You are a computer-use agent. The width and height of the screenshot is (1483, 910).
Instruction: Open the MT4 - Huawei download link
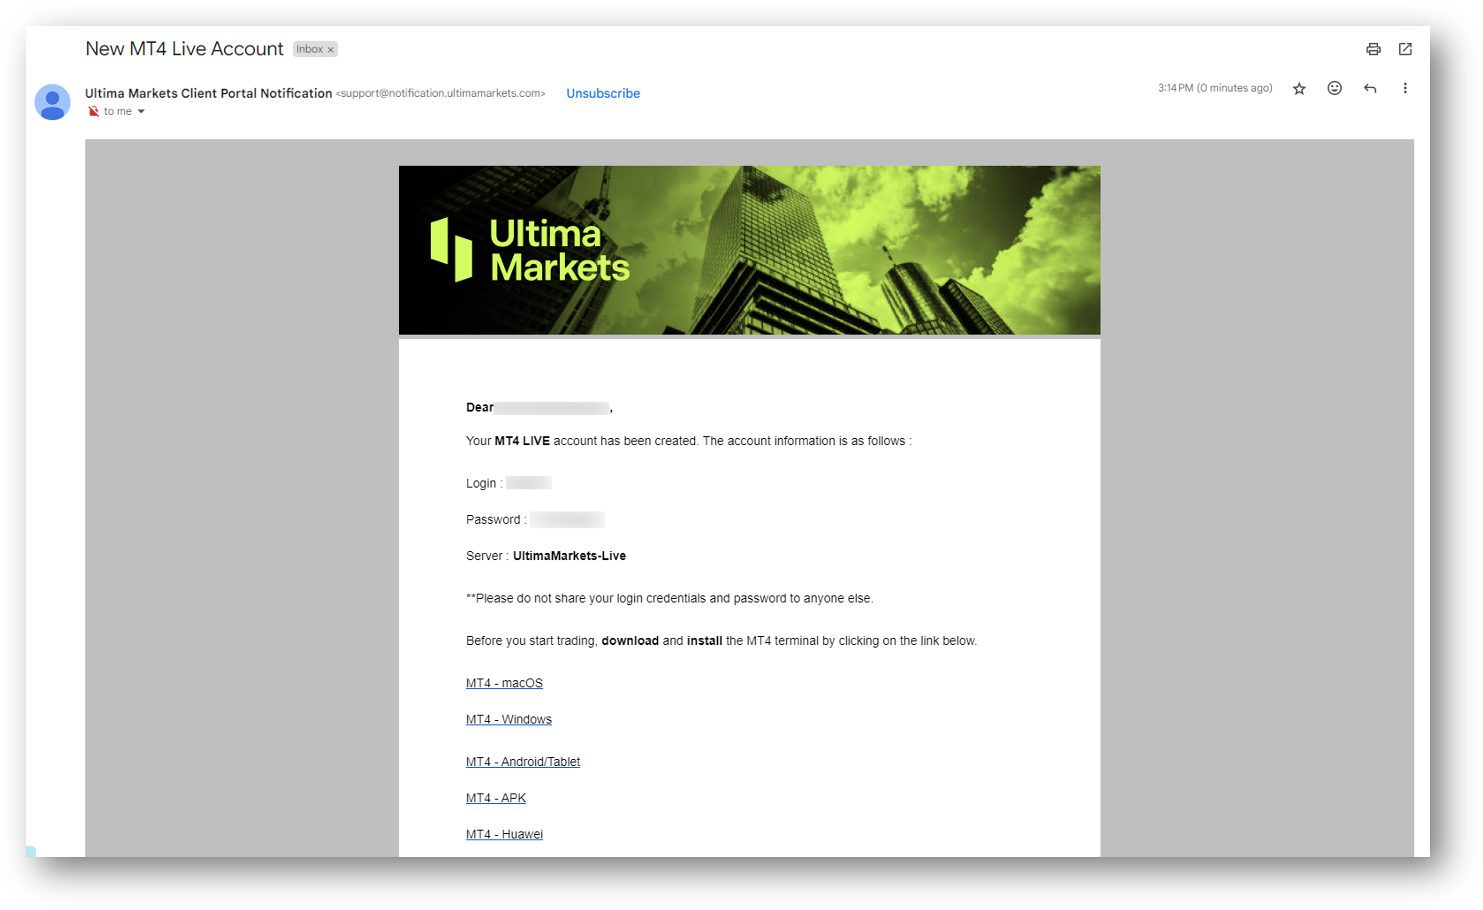504,834
